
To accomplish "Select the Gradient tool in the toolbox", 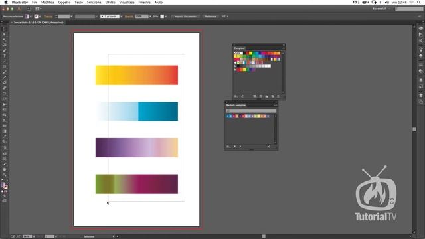I will [5, 131].
